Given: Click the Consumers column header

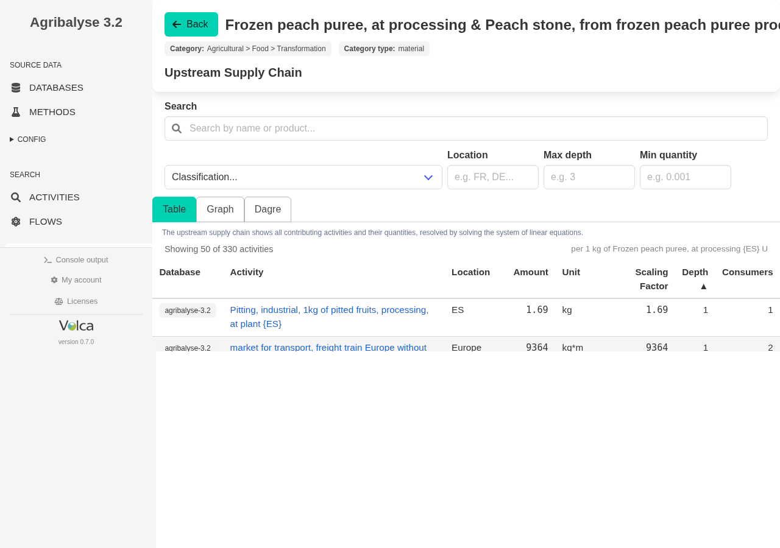Looking at the screenshot, I should tap(748, 272).
